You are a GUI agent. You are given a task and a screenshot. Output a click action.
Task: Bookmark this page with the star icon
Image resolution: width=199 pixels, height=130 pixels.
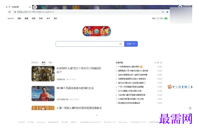pos(167,12)
